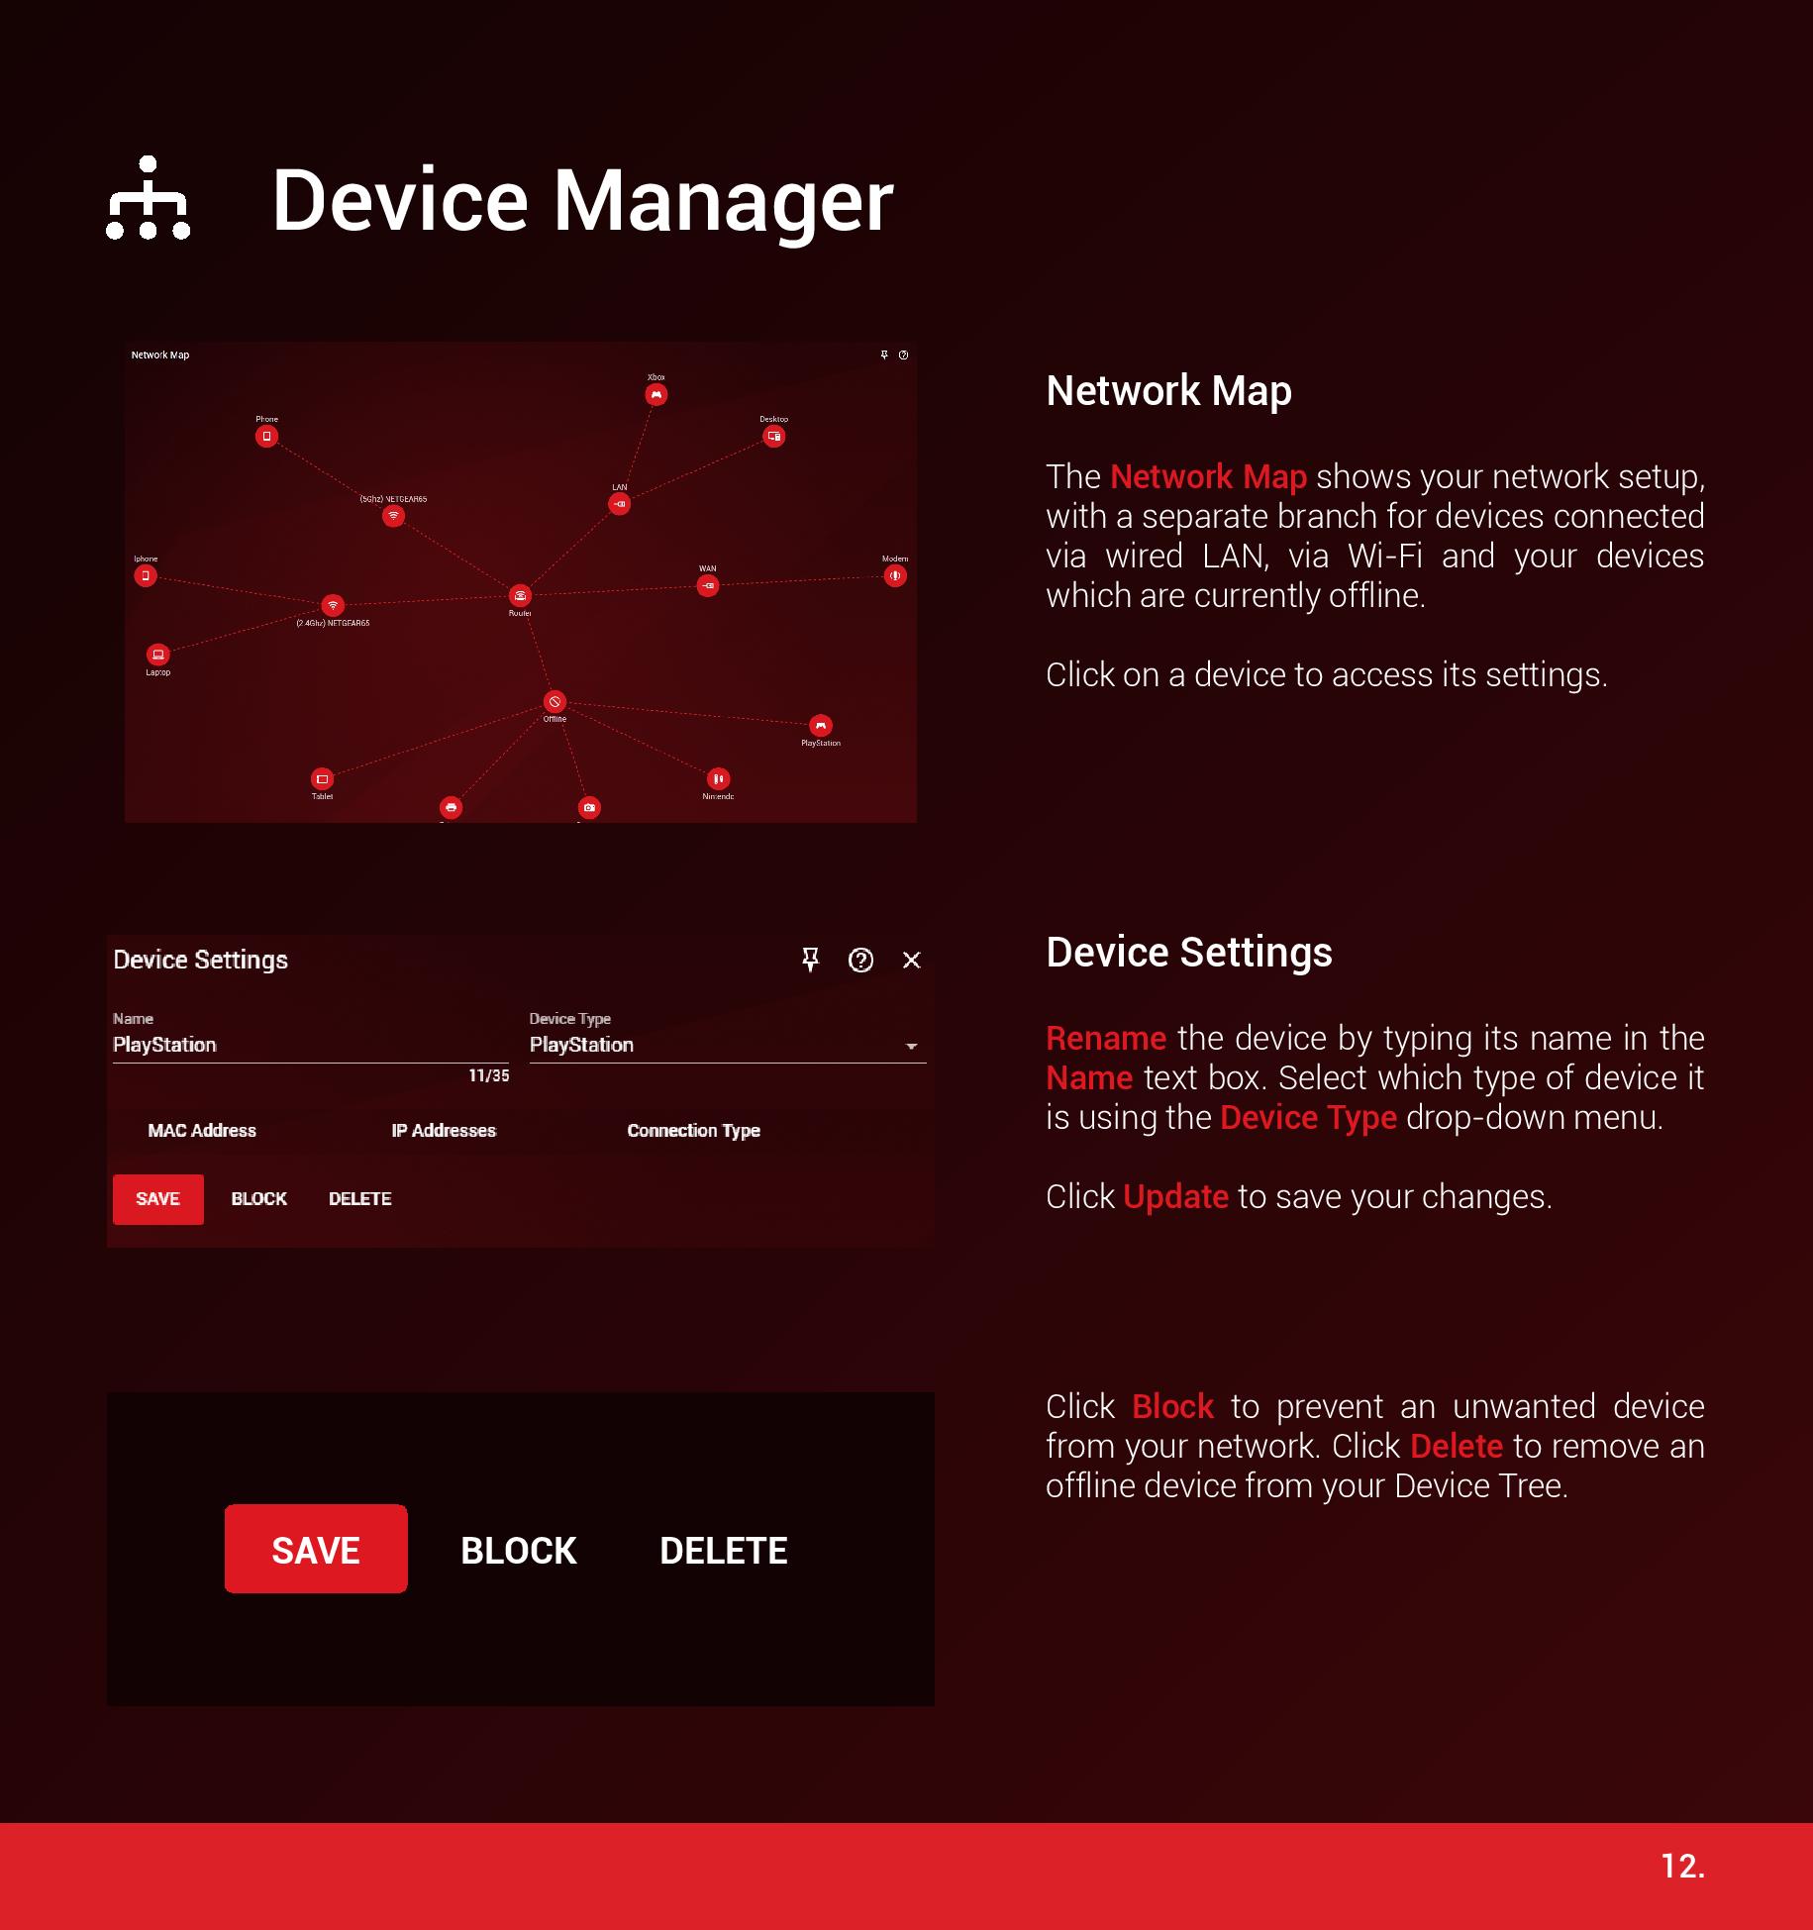Open the Desktop device node
Image resolution: width=1813 pixels, height=1930 pixels.
pyautogui.click(x=773, y=436)
